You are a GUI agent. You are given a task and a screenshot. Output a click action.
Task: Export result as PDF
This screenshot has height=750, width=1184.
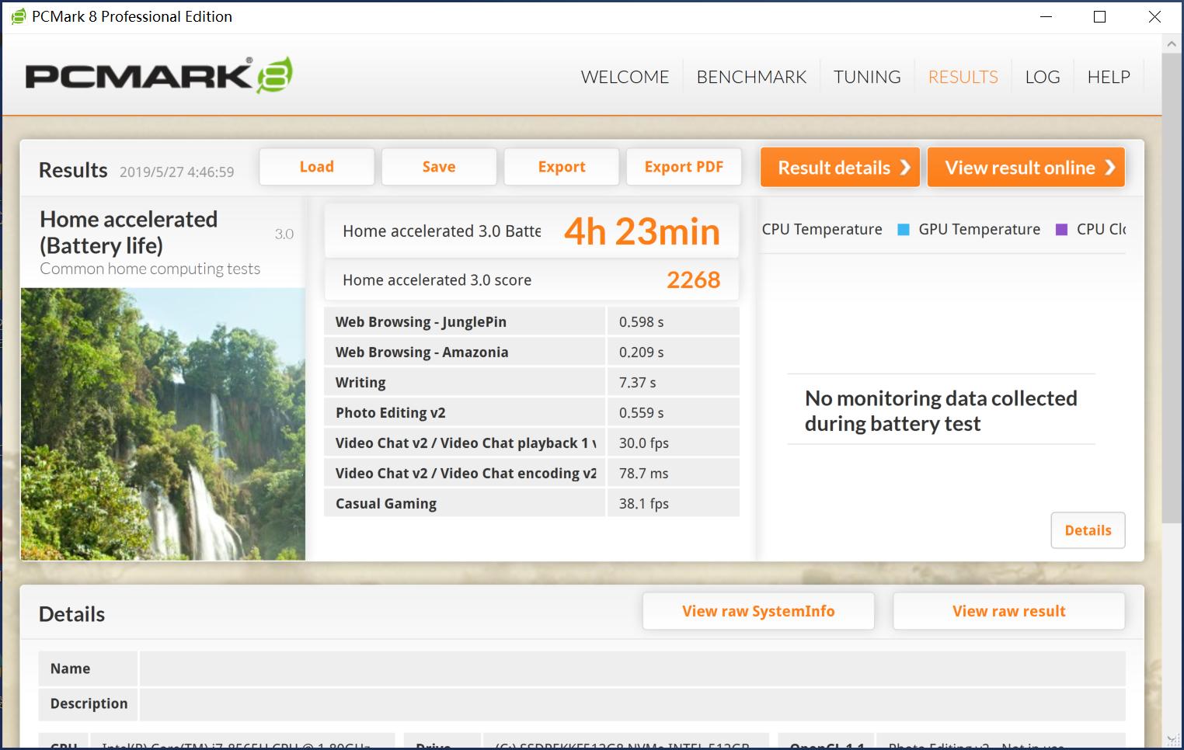684,167
